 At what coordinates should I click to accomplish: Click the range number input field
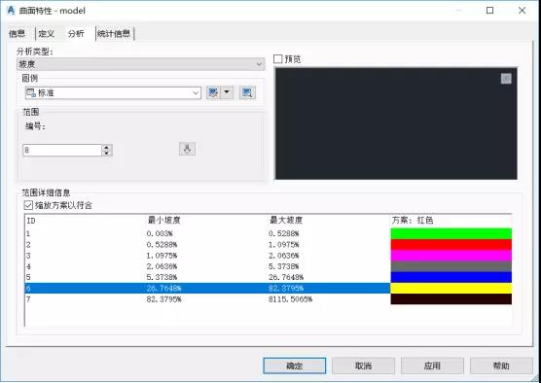point(62,150)
